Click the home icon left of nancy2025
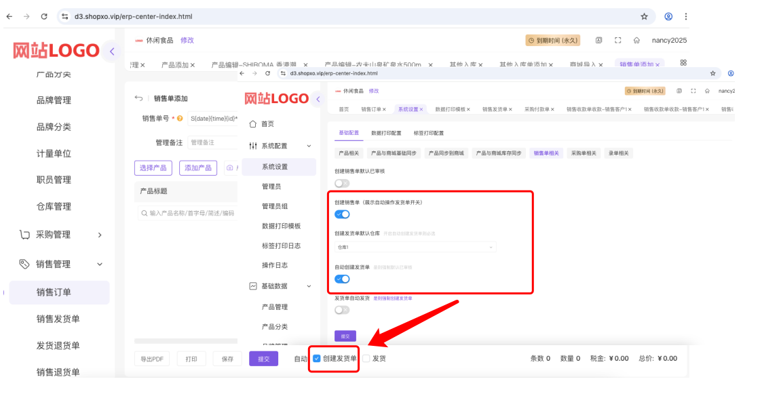781x394 pixels. pos(636,40)
